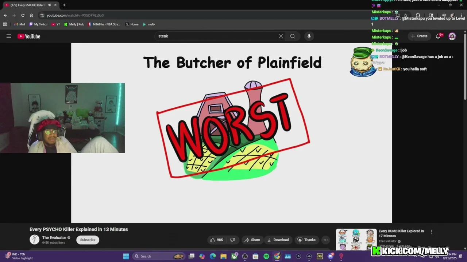Open My Twitch bookmark
This screenshot has height=262, width=467.
coord(38,24)
